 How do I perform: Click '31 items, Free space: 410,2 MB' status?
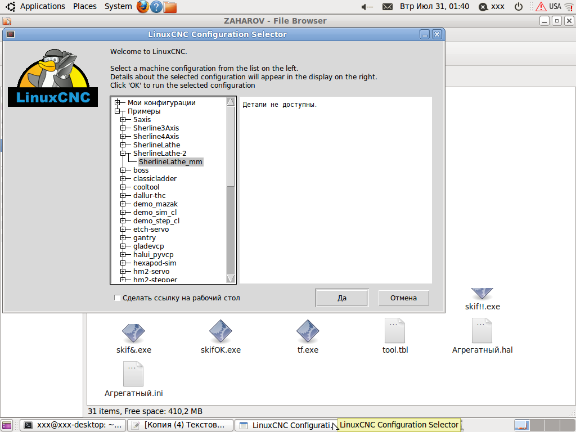click(145, 411)
